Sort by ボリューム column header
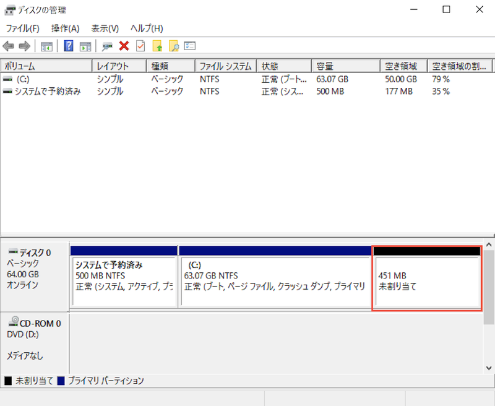This screenshot has width=495, height=406. (x=46, y=66)
